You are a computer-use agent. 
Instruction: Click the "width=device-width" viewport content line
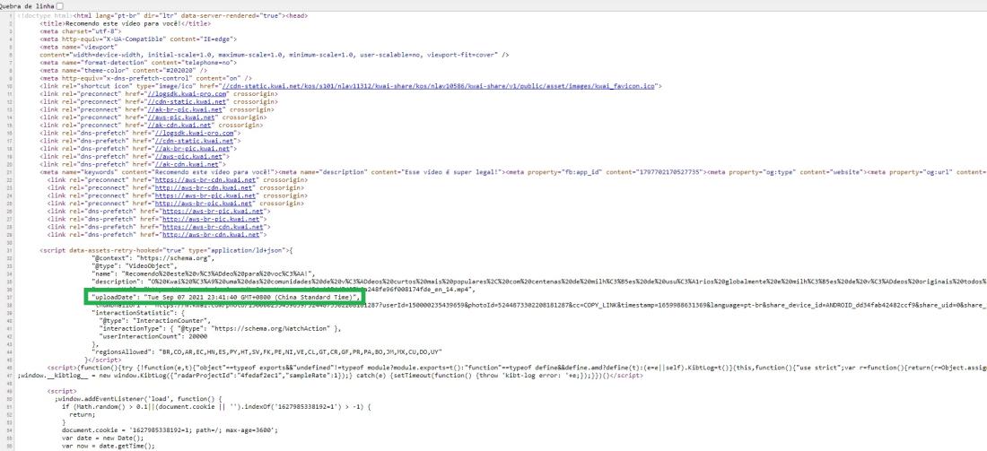[275, 55]
